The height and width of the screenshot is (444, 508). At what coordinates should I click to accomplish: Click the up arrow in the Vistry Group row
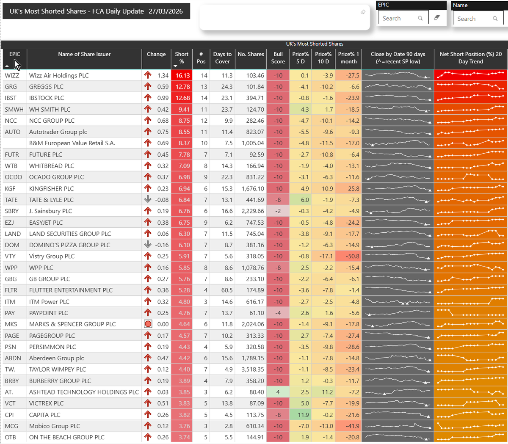148,256
